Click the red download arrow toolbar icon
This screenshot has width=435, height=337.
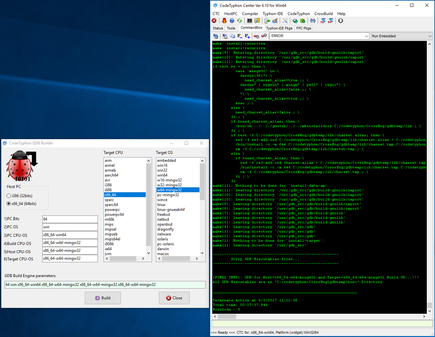pos(224,21)
